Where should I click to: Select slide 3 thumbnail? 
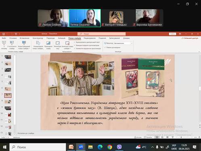(x=8, y=70)
